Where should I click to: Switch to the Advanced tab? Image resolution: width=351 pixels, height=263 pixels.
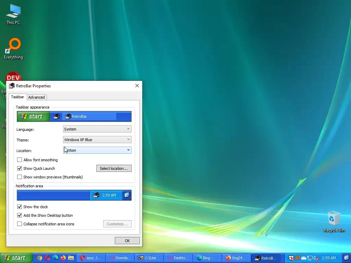36,97
